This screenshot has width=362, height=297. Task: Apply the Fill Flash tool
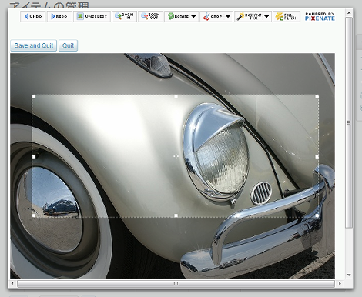click(x=287, y=16)
